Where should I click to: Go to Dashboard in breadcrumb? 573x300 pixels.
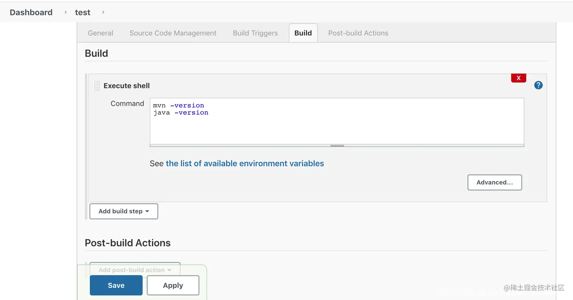point(31,12)
